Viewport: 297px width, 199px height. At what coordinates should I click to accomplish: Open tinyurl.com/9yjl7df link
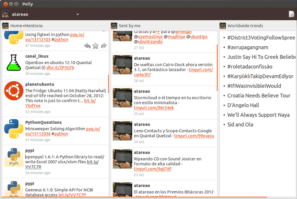pos(153,169)
